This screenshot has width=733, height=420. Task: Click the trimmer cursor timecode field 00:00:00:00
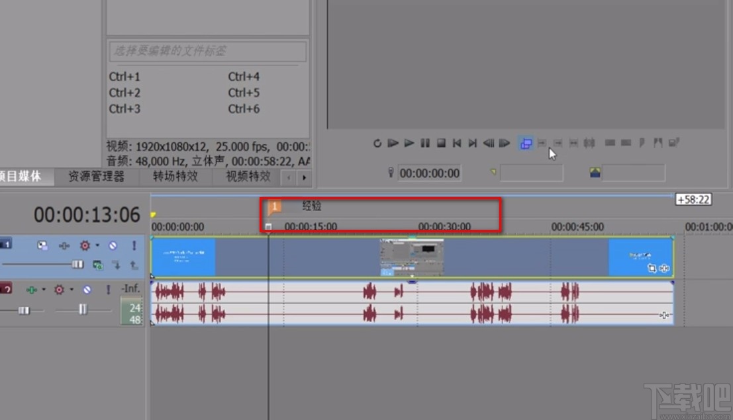[430, 173]
